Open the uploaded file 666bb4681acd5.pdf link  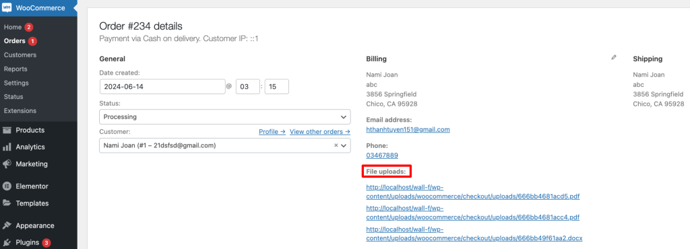pyautogui.click(x=473, y=192)
